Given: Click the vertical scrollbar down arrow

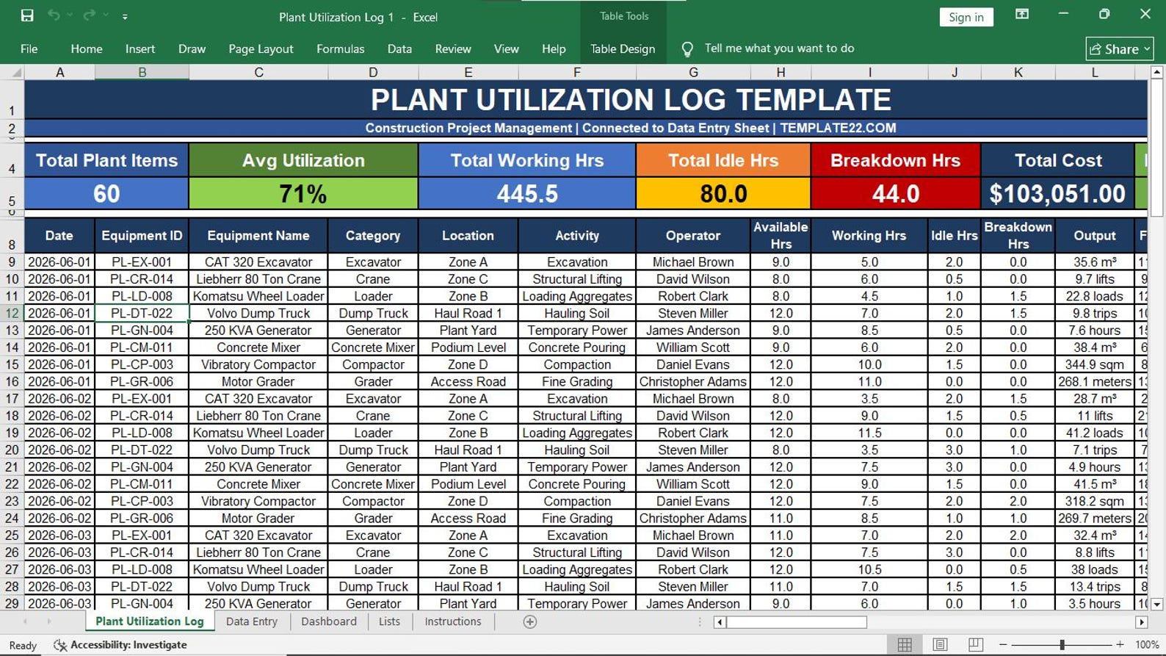Looking at the screenshot, I should 1156,604.
